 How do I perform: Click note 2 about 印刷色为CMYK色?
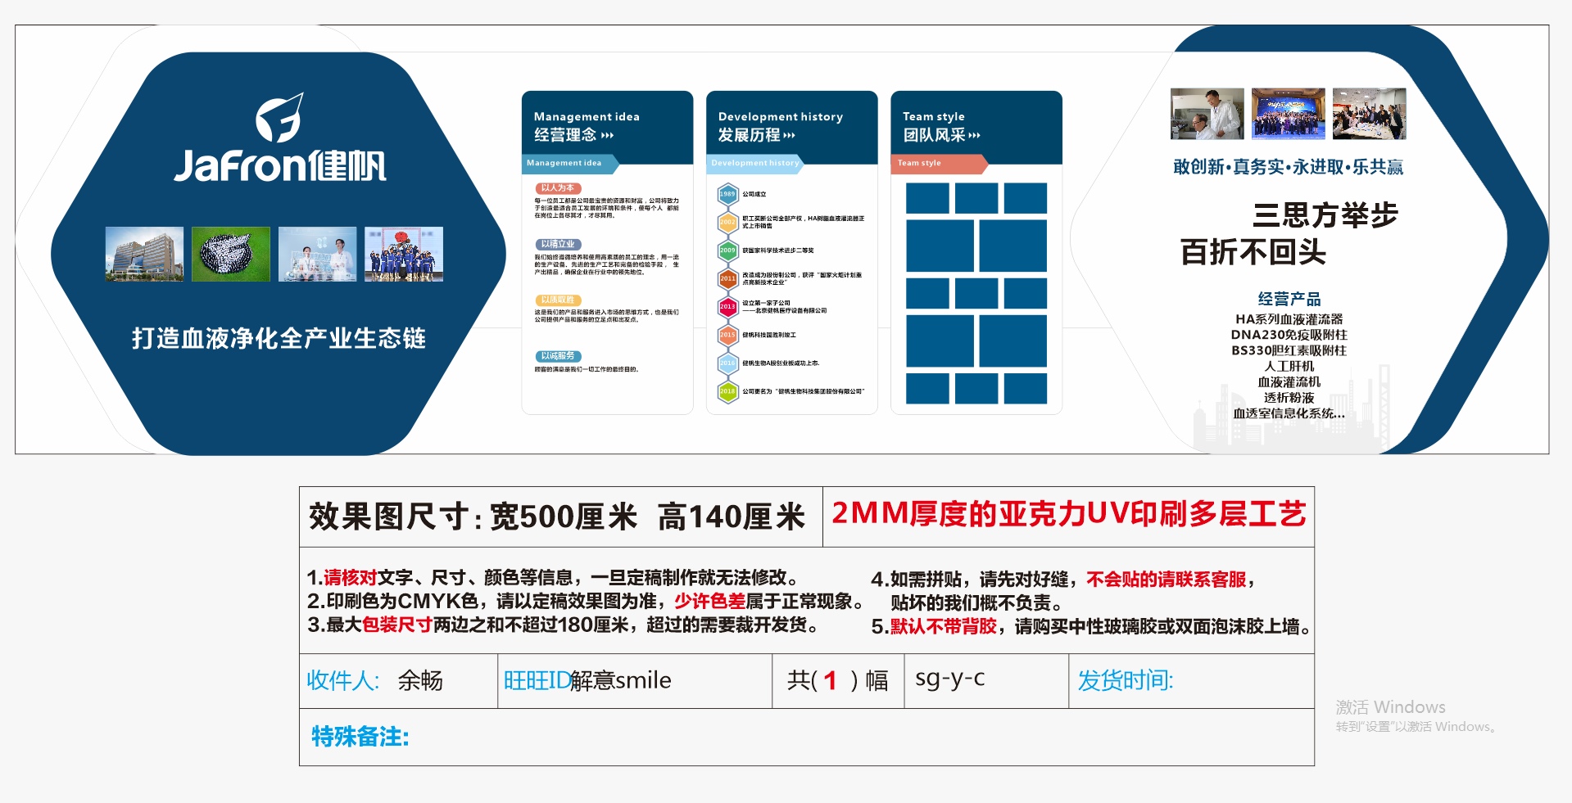tap(587, 602)
